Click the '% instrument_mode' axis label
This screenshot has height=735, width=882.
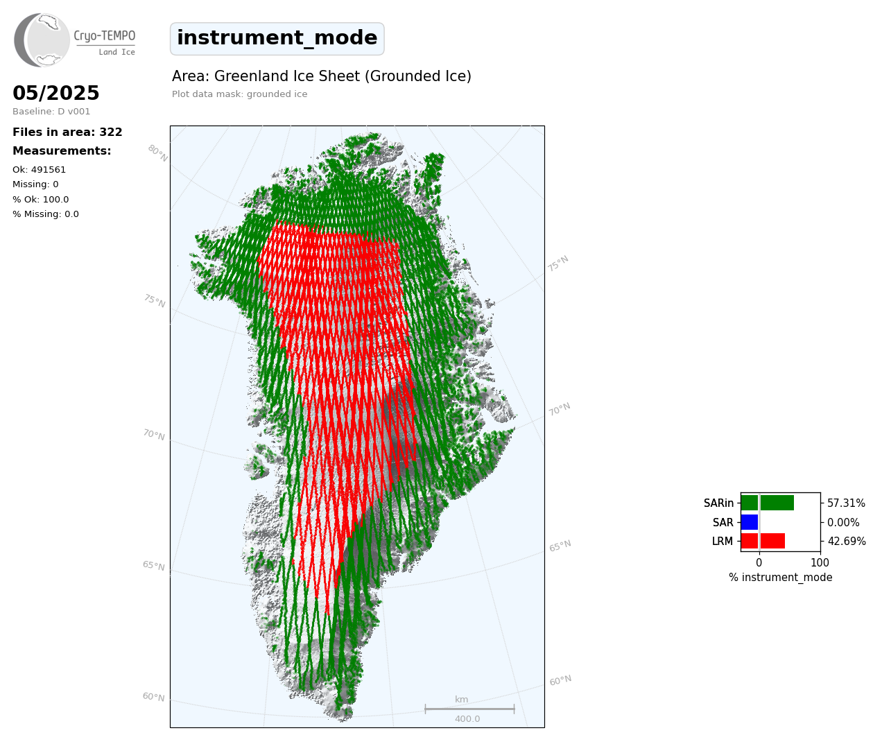tap(781, 578)
